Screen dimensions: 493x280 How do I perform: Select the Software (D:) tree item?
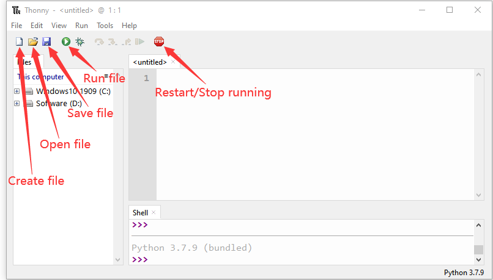pyautogui.click(x=59, y=104)
